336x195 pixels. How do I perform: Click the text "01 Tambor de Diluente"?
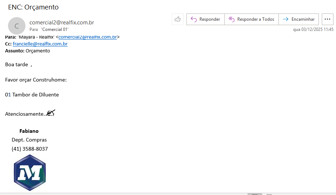pos(32,95)
